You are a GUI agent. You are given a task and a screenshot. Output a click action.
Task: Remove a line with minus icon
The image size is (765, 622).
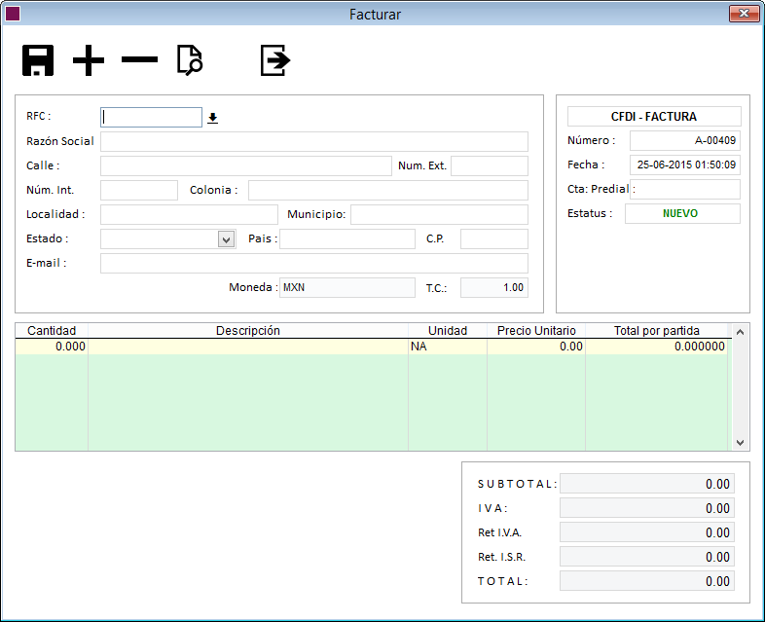139,60
